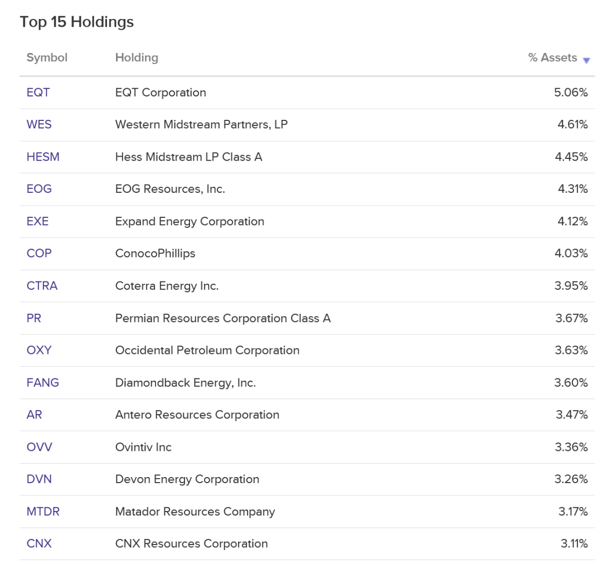Open the COP ticker link
Viewport: 602px width, 564px height.
39,254
